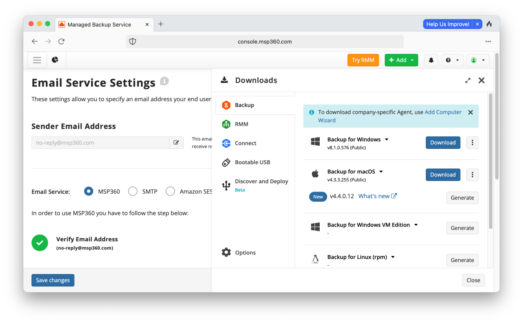Open the help question mark menu
523x323 pixels.
[x=452, y=60]
